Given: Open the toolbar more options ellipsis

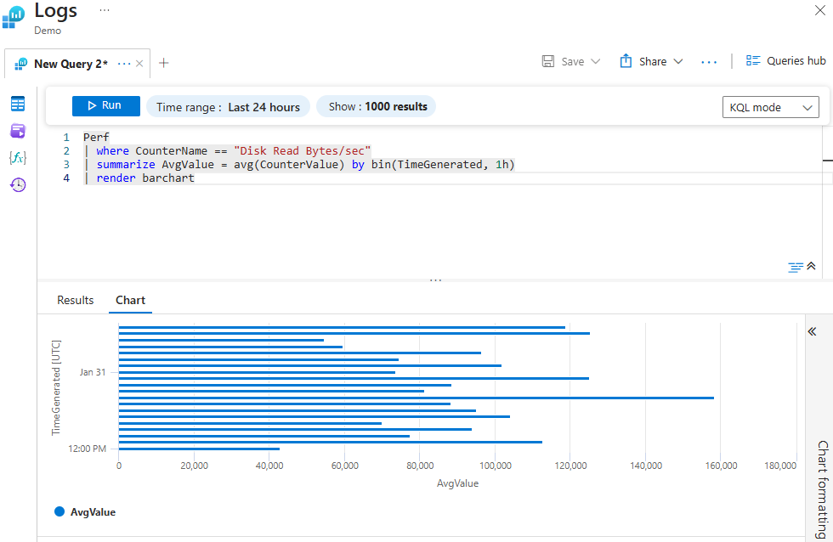Looking at the screenshot, I should (x=709, y=62).
